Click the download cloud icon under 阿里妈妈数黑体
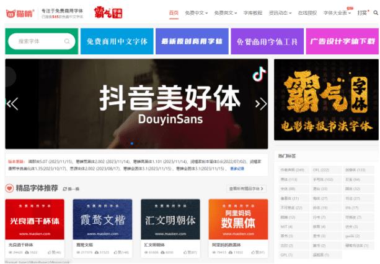 231,252
